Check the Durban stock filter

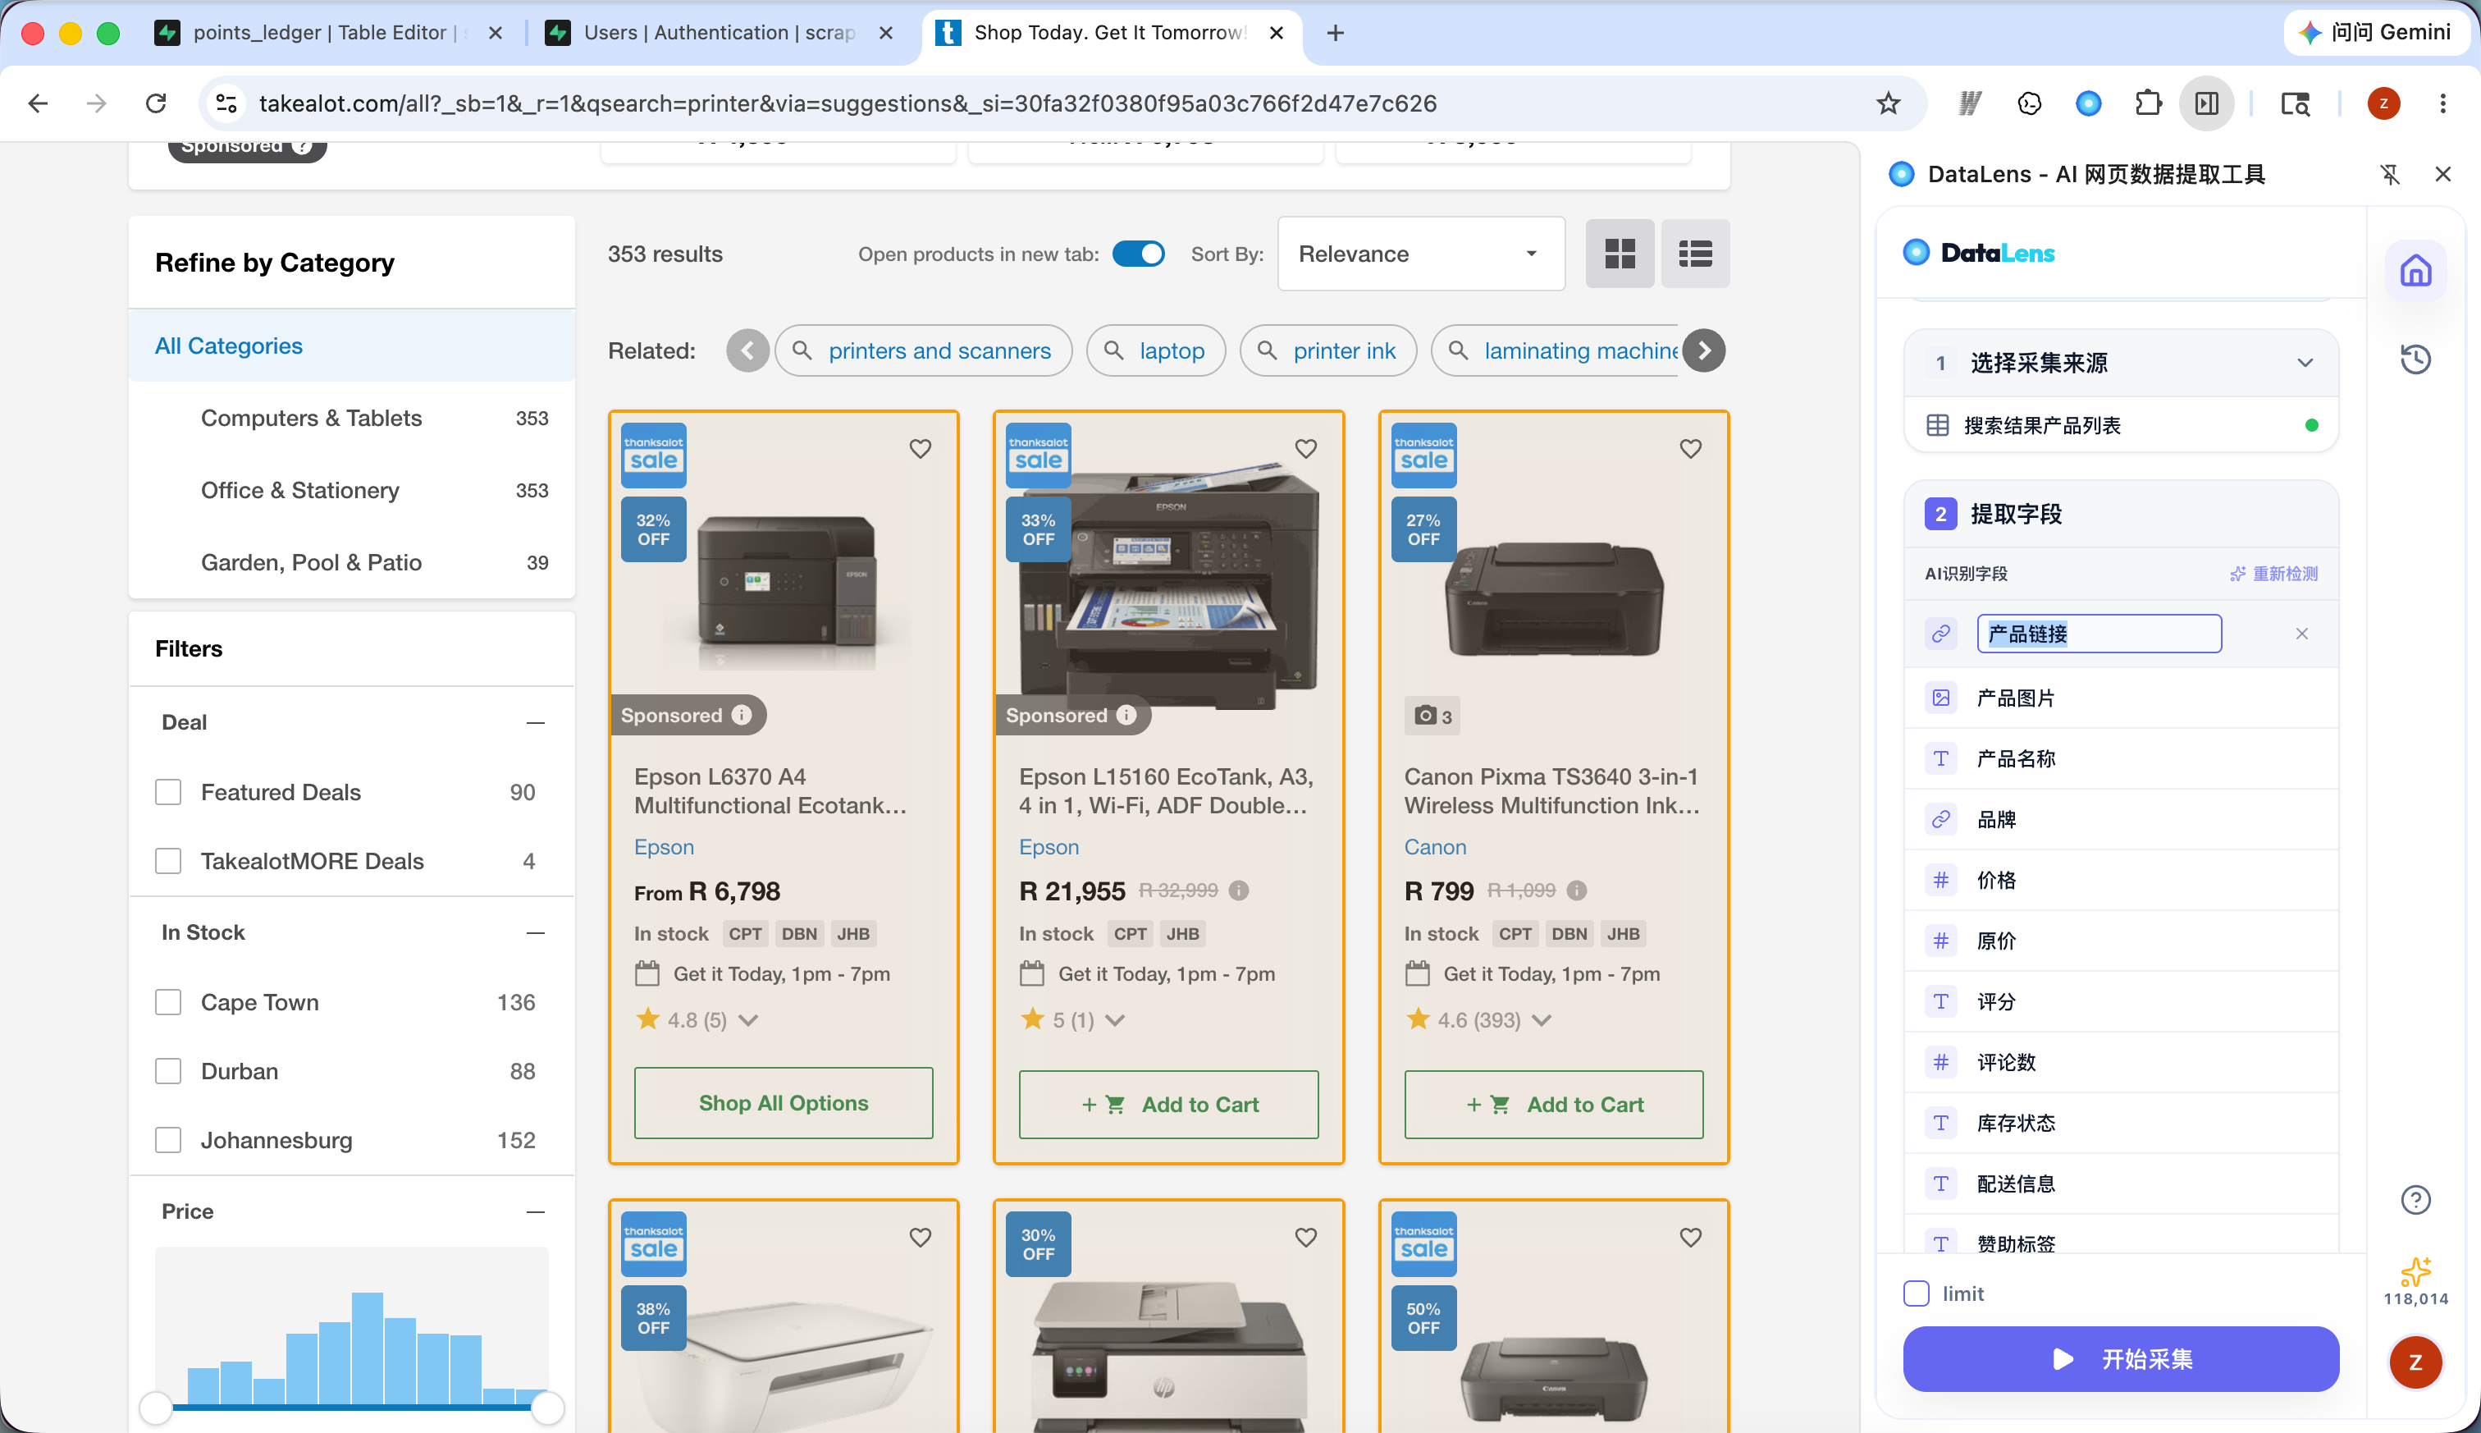(x=168, y=1071)
